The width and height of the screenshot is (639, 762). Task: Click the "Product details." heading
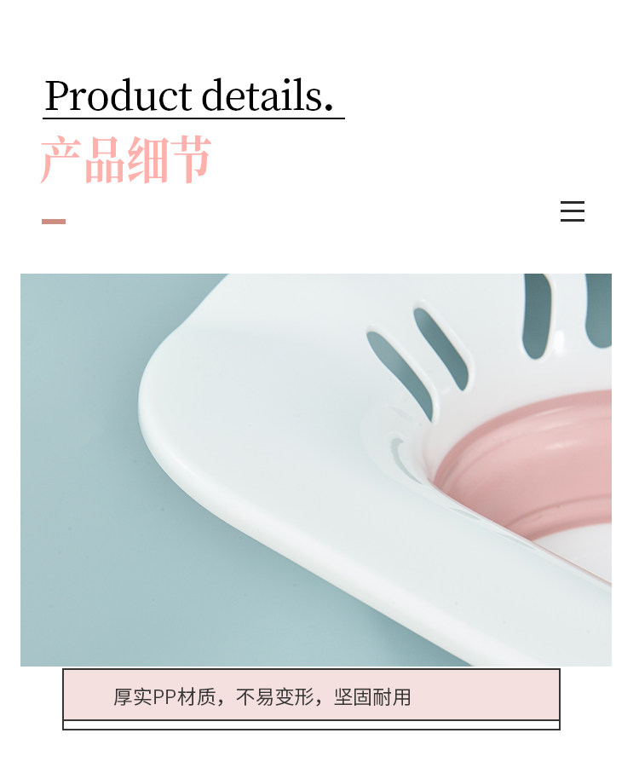189,95
